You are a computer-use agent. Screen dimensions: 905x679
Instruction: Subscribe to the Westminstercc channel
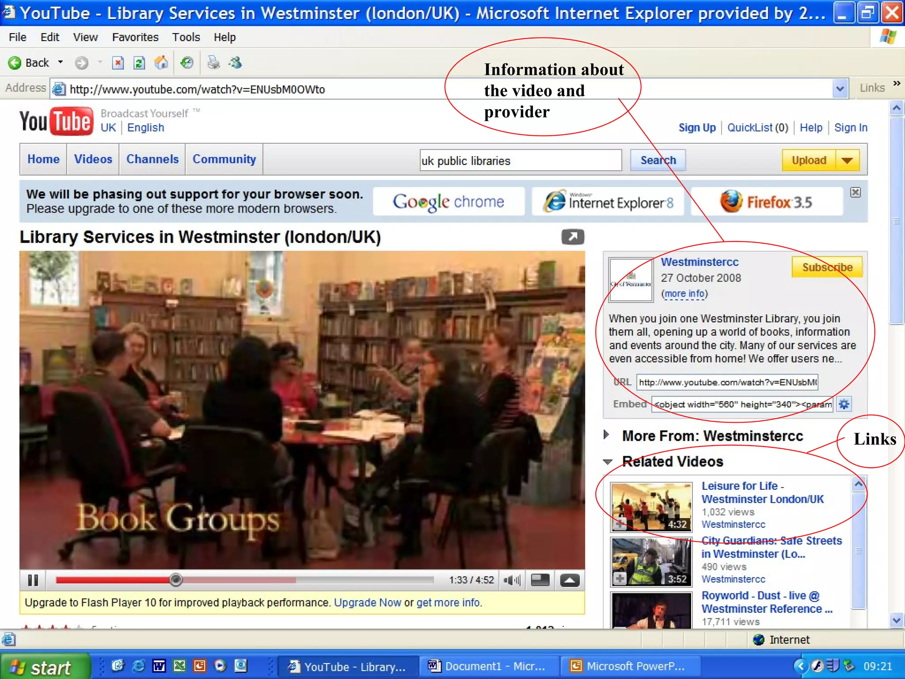point(827,267)
